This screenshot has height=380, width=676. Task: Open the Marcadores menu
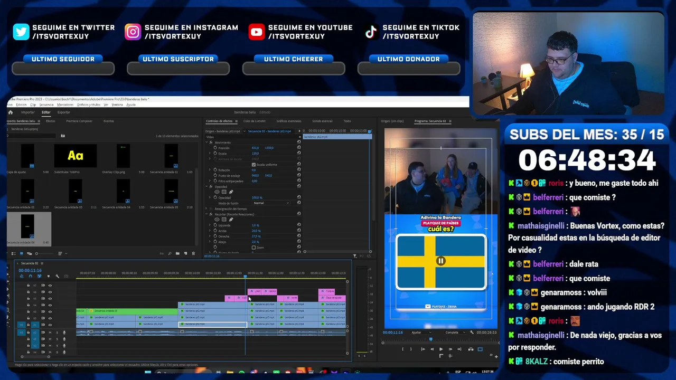point(65,104)
